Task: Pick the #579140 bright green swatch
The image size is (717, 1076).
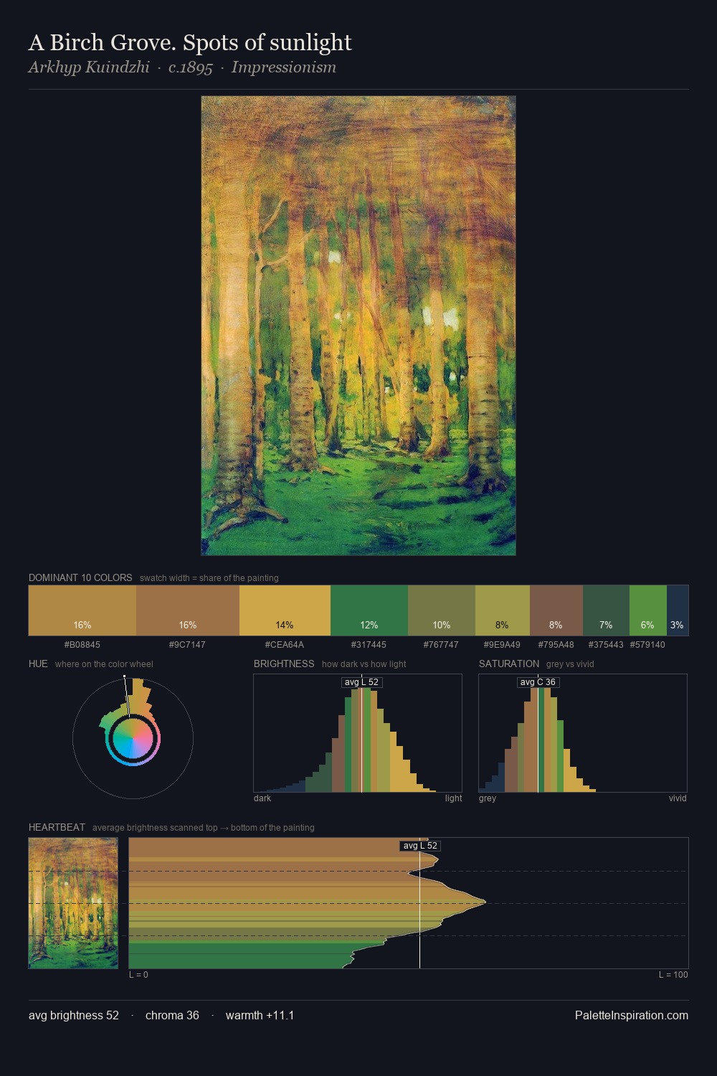Action: [x=648, y=610]
